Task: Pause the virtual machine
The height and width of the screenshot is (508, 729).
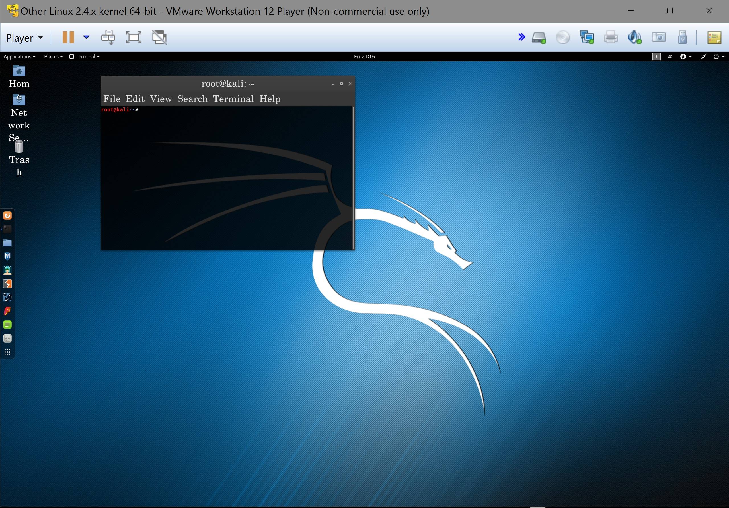Action: [68, 38]
